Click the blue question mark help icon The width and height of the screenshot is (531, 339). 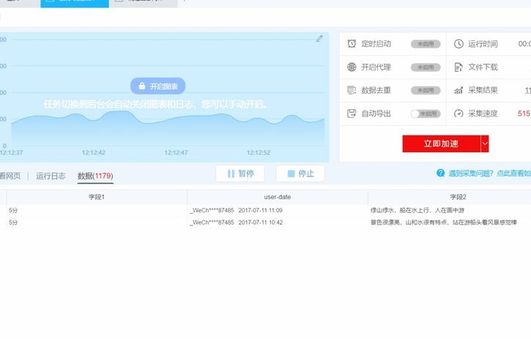coord(440,173)
